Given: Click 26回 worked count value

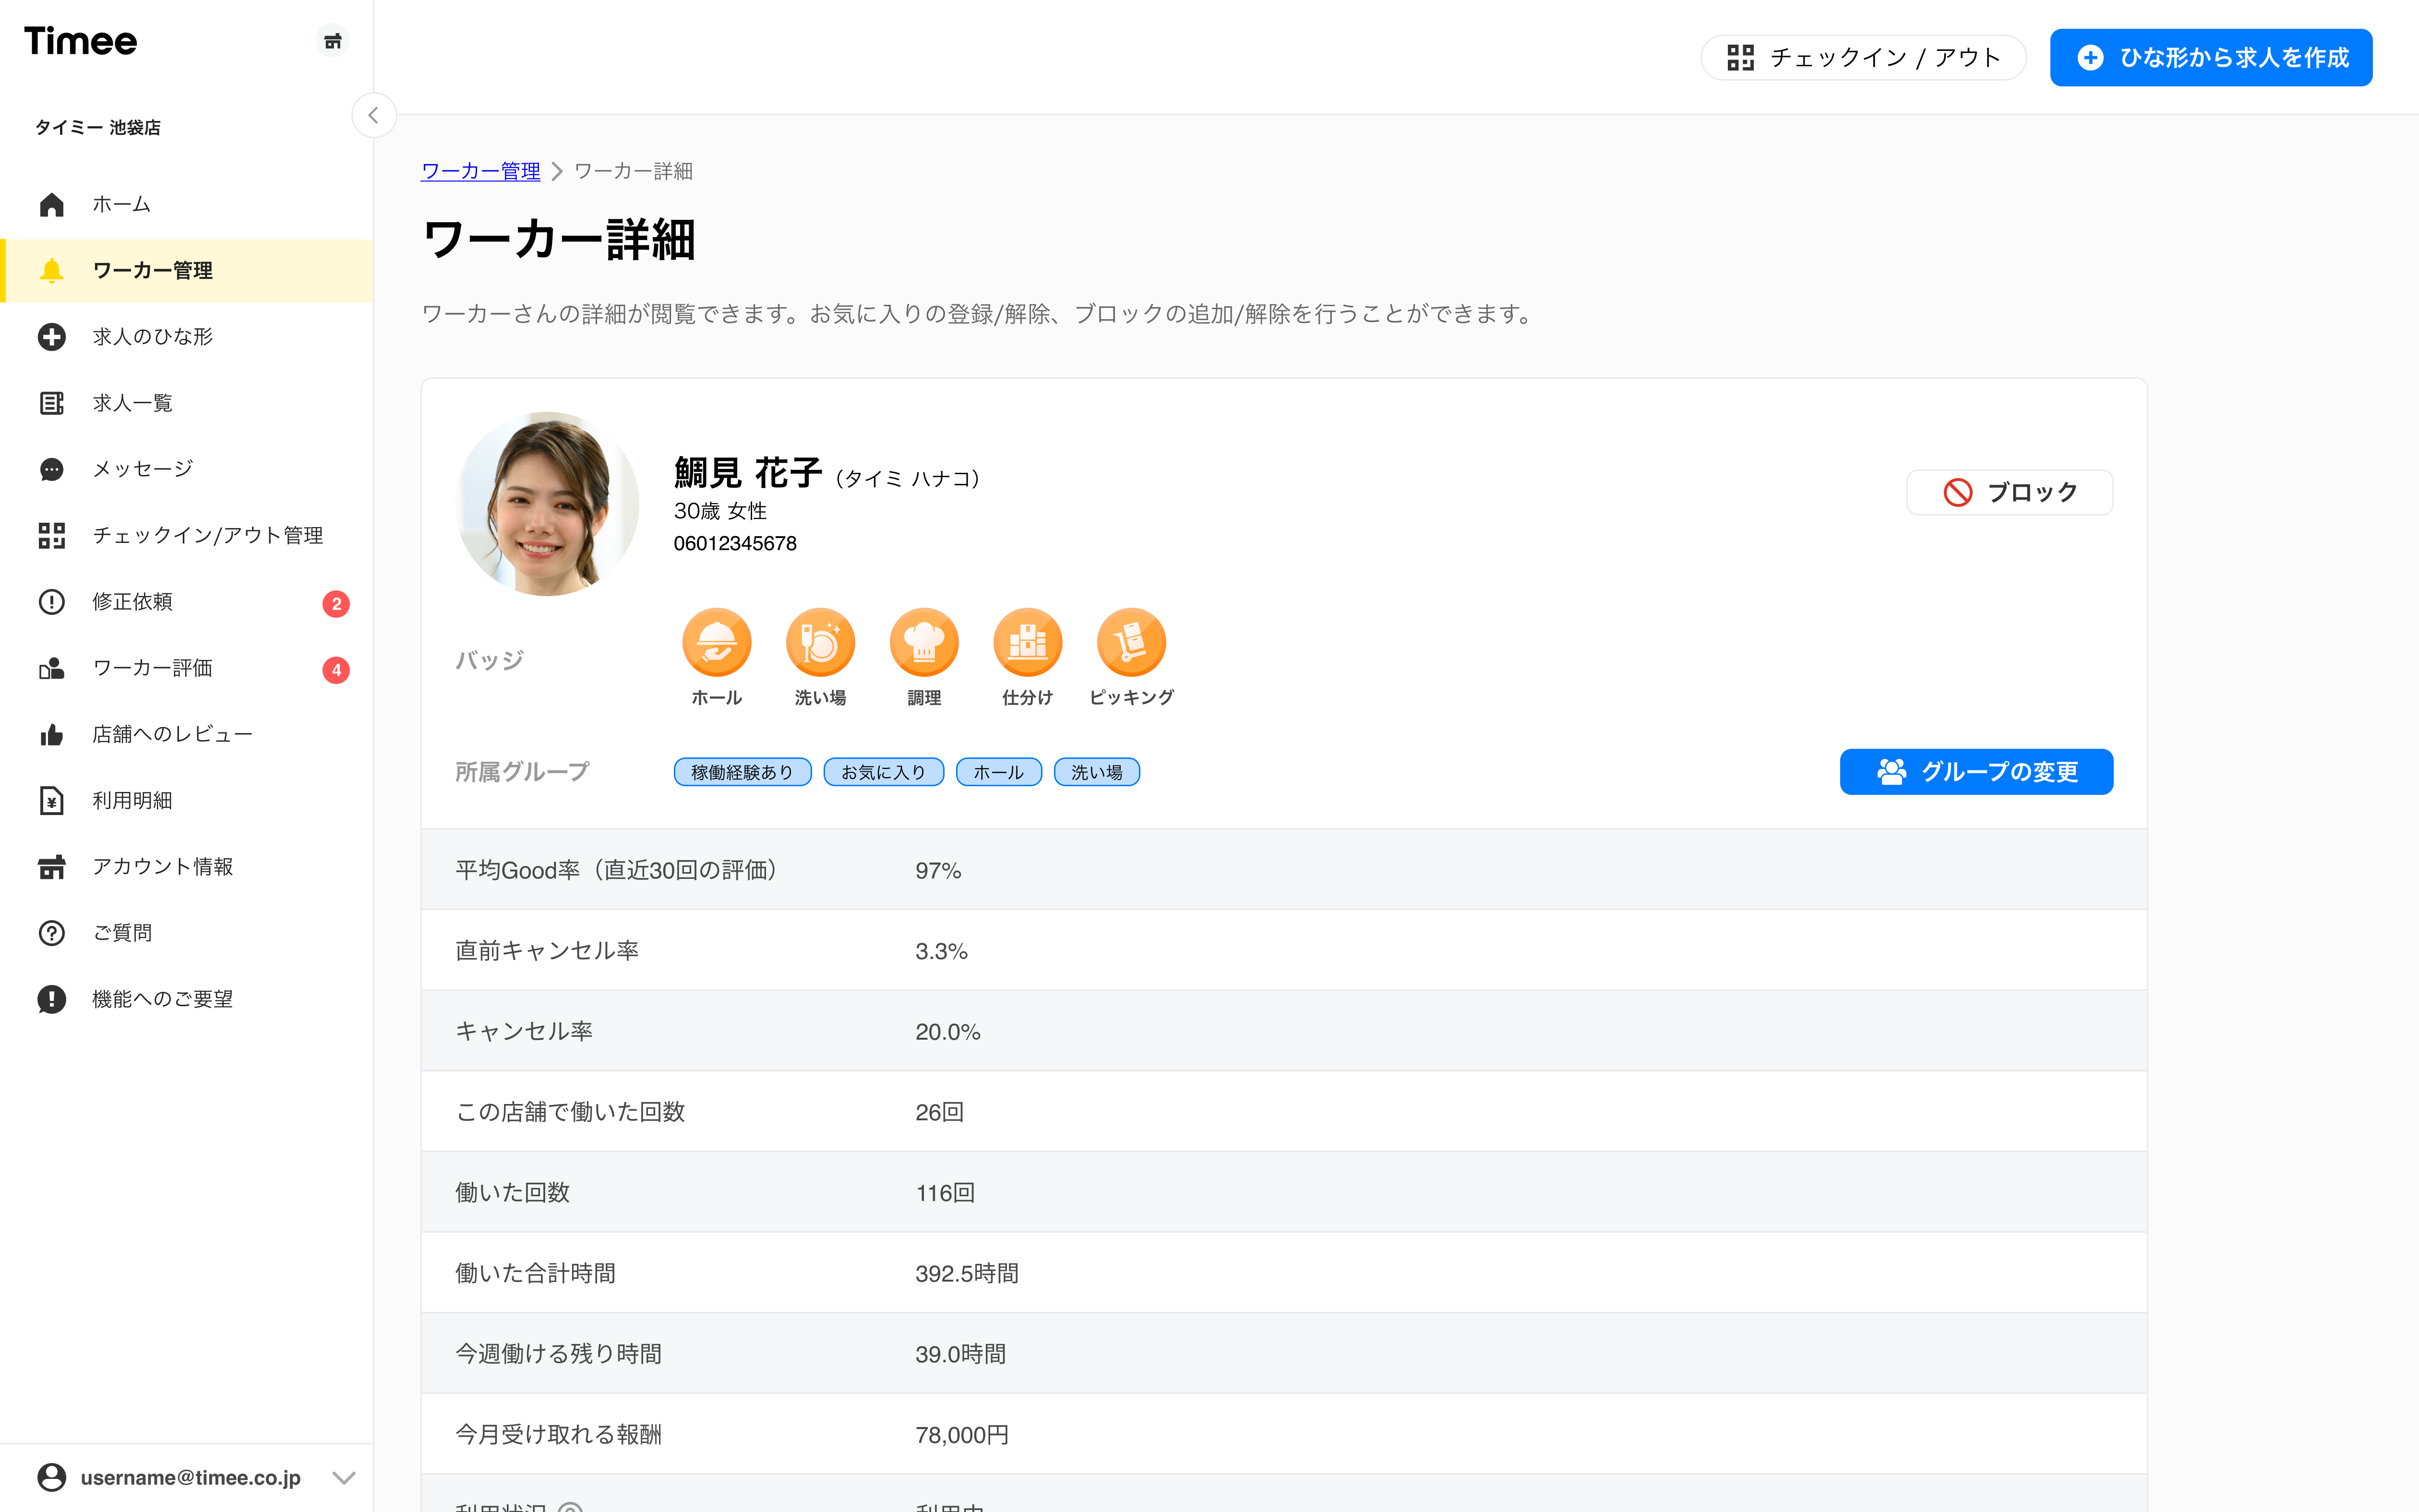Looking at the screenshot, I should tap(940, 1112).
